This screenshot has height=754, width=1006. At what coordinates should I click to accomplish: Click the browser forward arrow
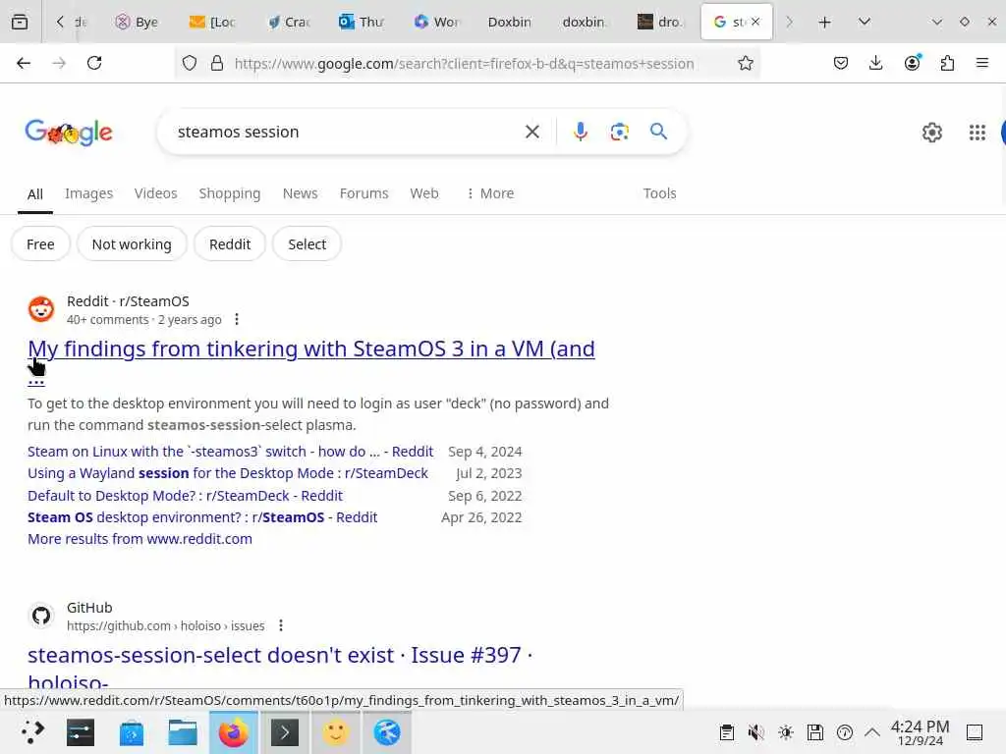[x=59, y=63]
